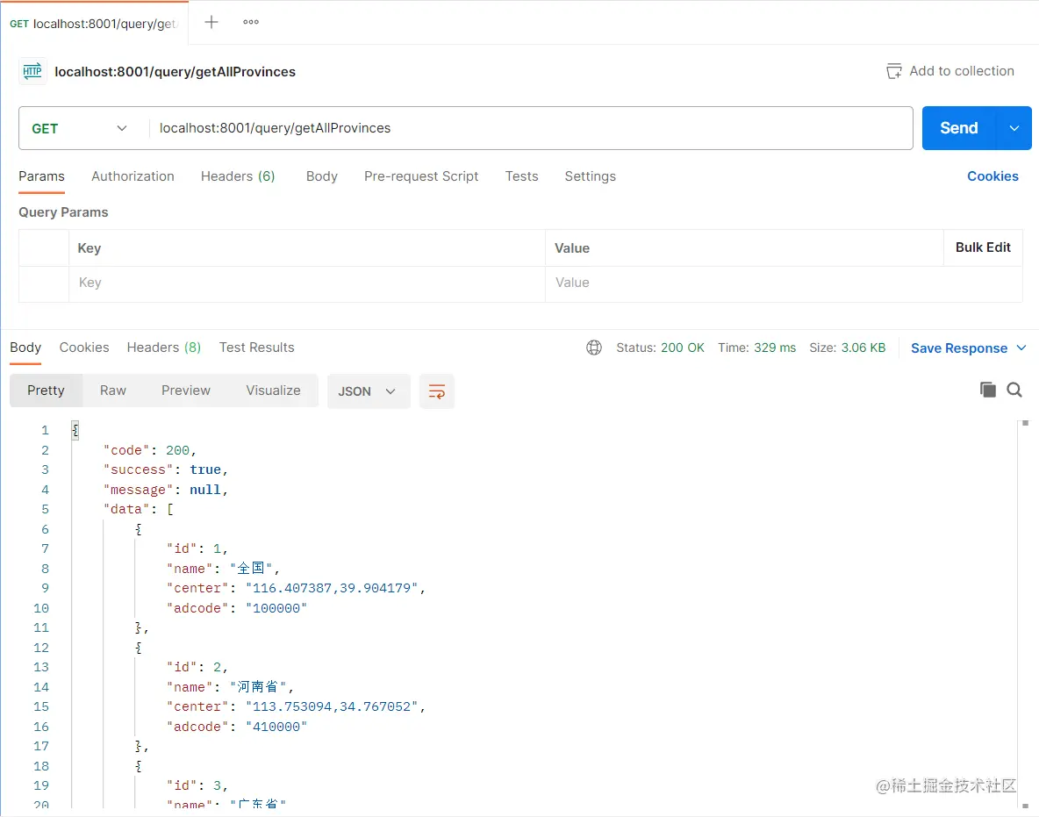Screen dimensions: 1039x817
Task: Open the Test Results tab
Action: click(x=256, y=348)
